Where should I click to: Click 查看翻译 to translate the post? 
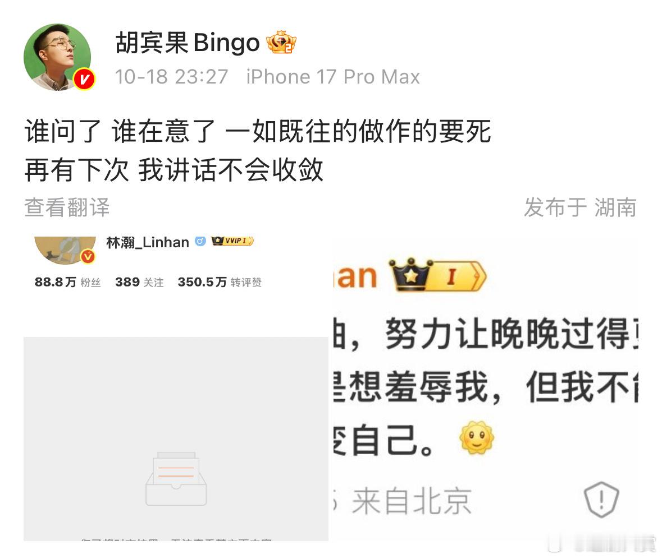(x=67, y=207)
